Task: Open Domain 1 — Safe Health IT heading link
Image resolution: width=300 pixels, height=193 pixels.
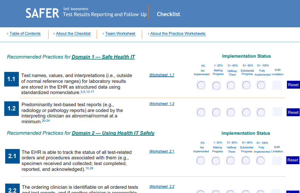Action: tap(103, 57)
